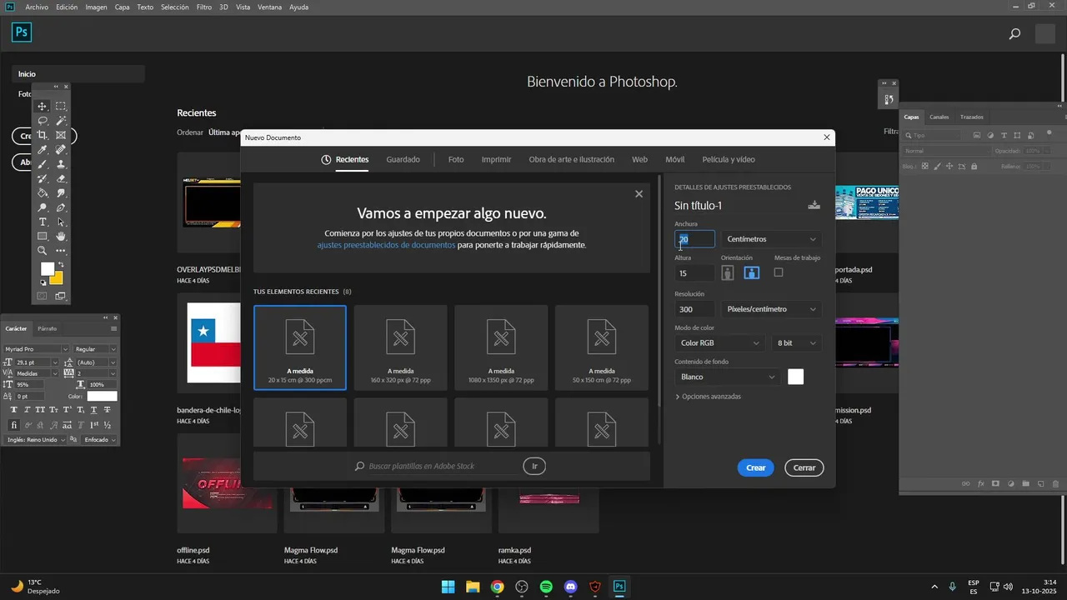1067x600 pixels.
Task: Toggle lock all padlock in Capas
Action: [x=974, y=167]
